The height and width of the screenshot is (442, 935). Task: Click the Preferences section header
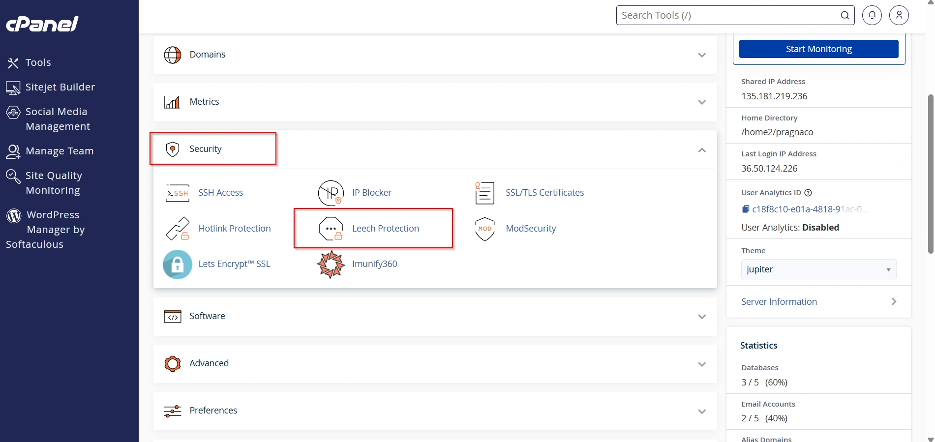[435, 411]
